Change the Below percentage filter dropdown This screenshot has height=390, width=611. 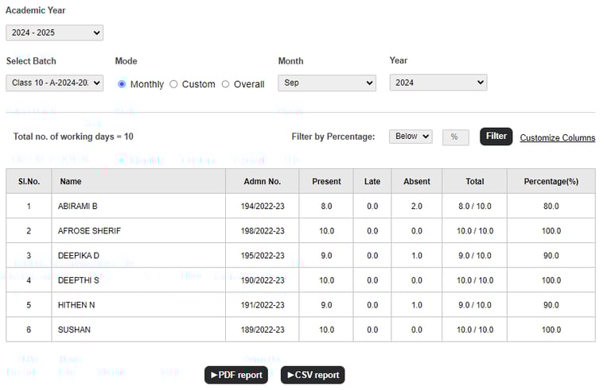pyautogui.click(x=411, y=137)
